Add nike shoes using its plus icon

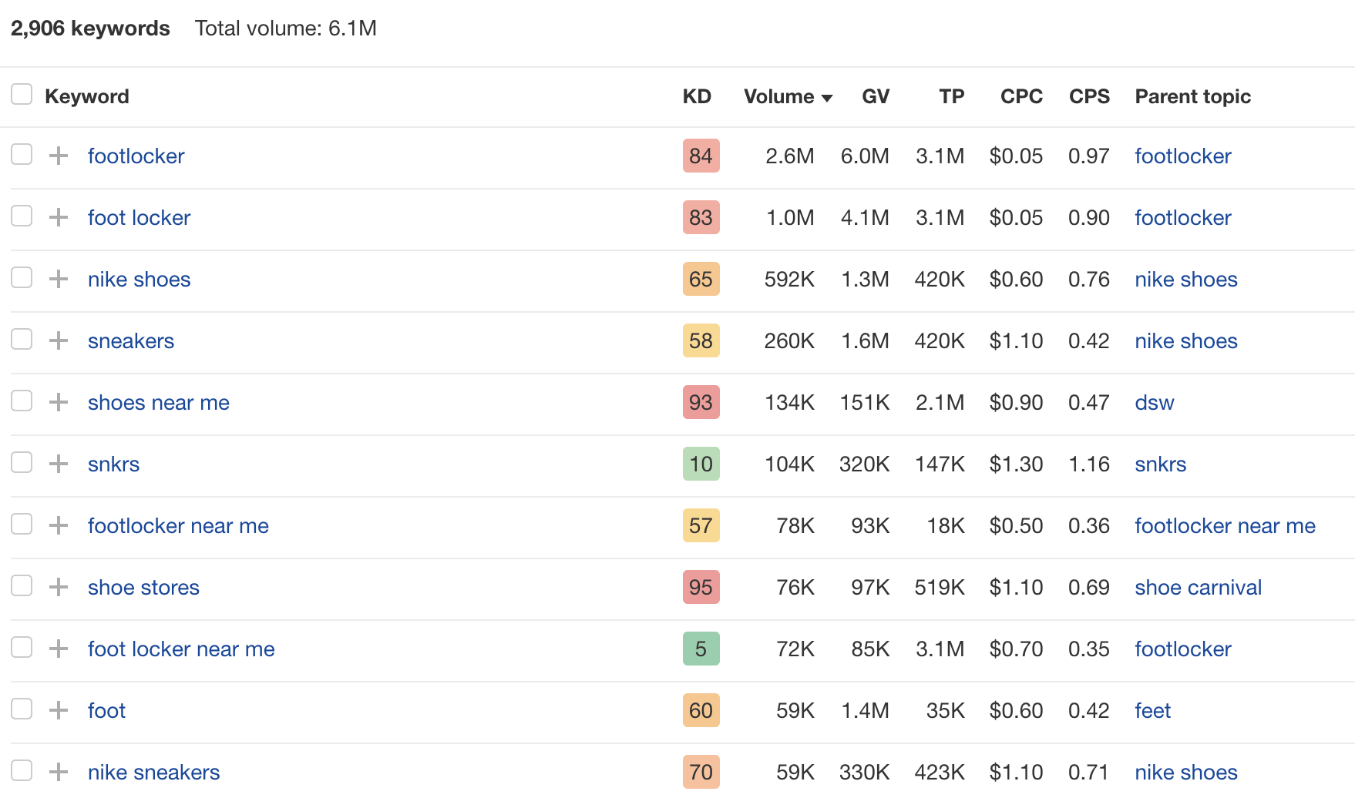coord(57,279)
